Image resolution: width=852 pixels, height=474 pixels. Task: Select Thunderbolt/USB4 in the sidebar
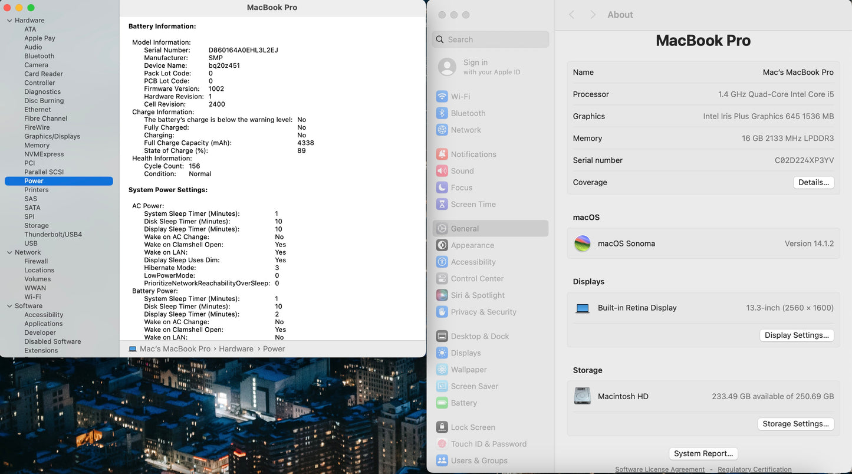pos(53,235)
